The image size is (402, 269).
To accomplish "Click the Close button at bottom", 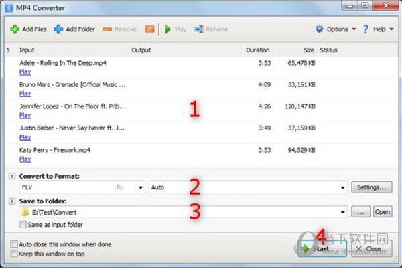I will pos(372,248).
